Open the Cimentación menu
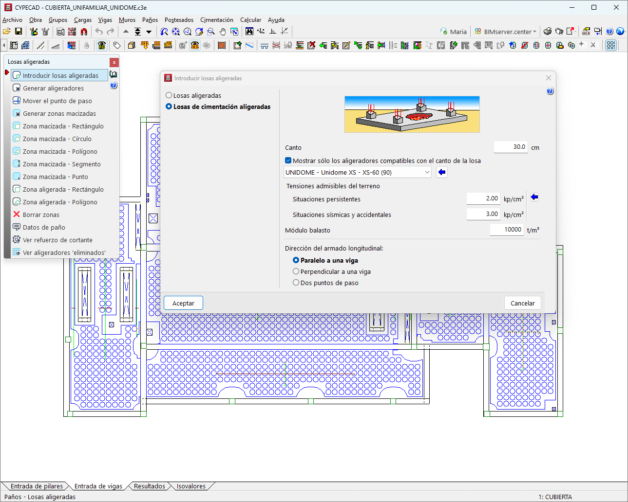 216,20
